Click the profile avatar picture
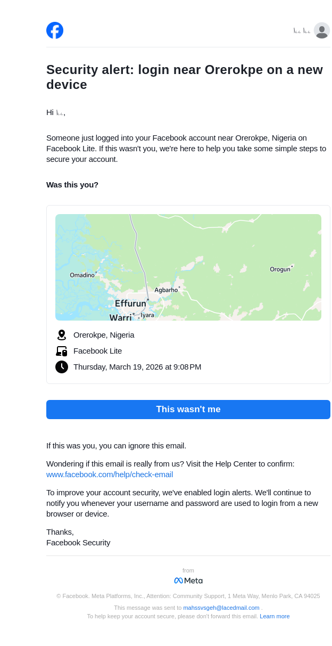Viewport: 332px width, 646px height. [321, 30]
